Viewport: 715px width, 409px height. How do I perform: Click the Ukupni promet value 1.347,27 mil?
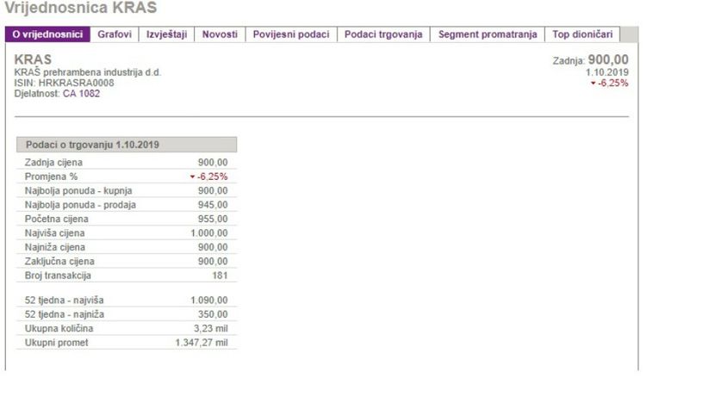click(202, 343)
